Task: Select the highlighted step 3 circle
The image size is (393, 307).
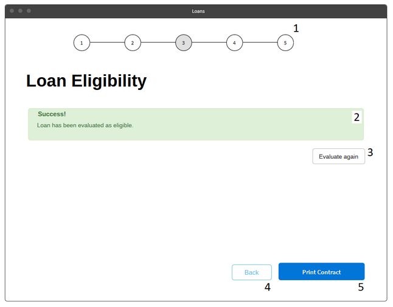Action: (x=184, y=43)
